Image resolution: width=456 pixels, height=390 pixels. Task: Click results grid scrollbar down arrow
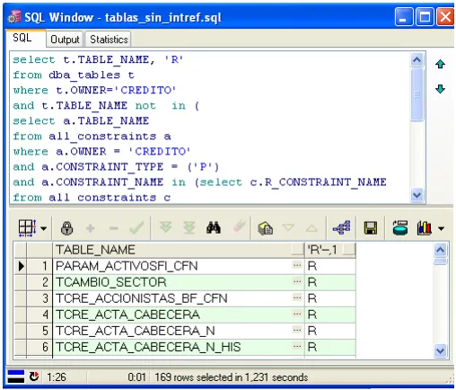point(440,350)
